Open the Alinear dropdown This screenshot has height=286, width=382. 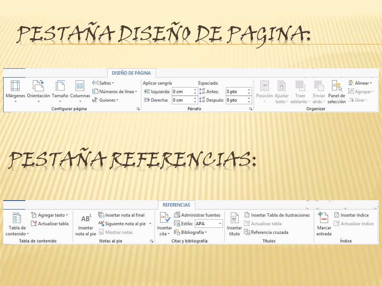click(x=361, y=83)
